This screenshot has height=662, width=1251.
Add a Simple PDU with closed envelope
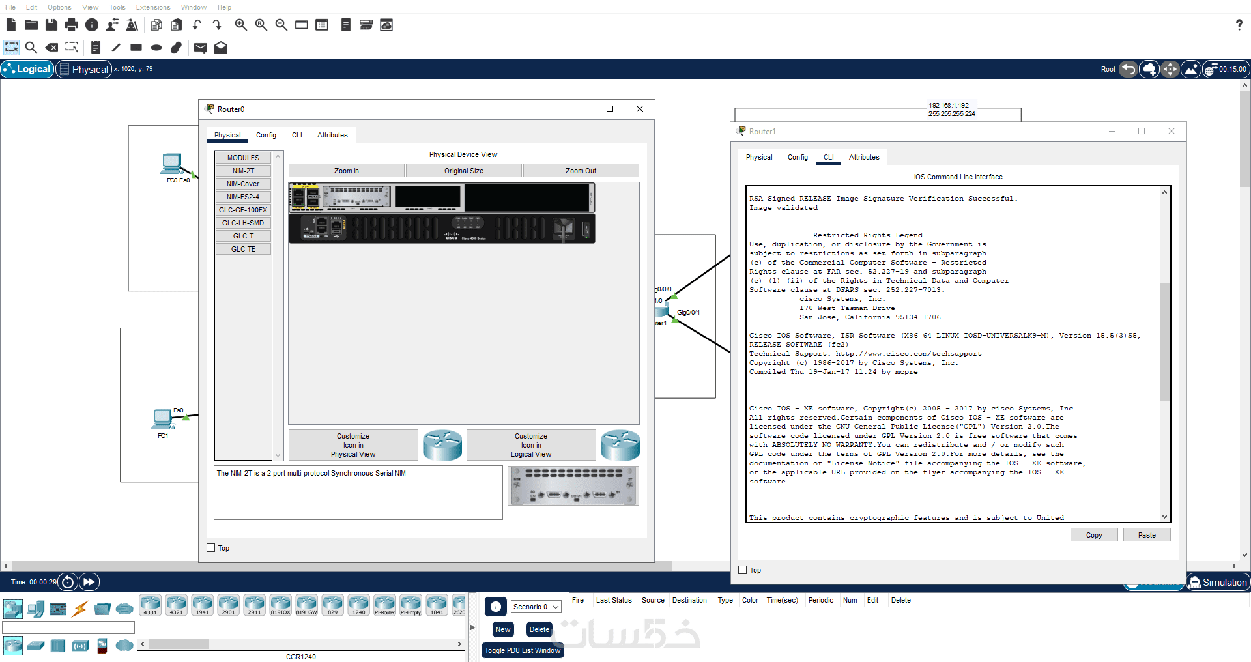(x=201, y=47)
